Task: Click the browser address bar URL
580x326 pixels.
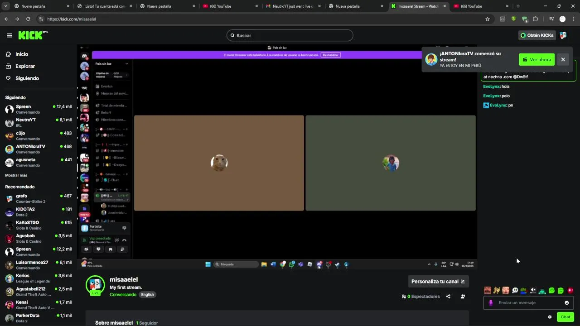Action: coord(72,19)
